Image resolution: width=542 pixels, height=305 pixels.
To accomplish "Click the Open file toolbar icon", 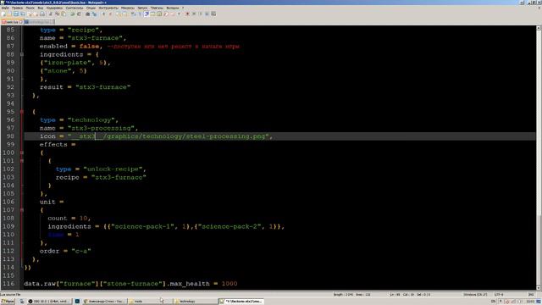I will pyautogui.click(x=9, y=14).
